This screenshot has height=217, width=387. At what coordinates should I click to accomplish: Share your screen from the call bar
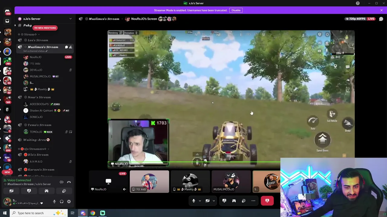[224, 201]
